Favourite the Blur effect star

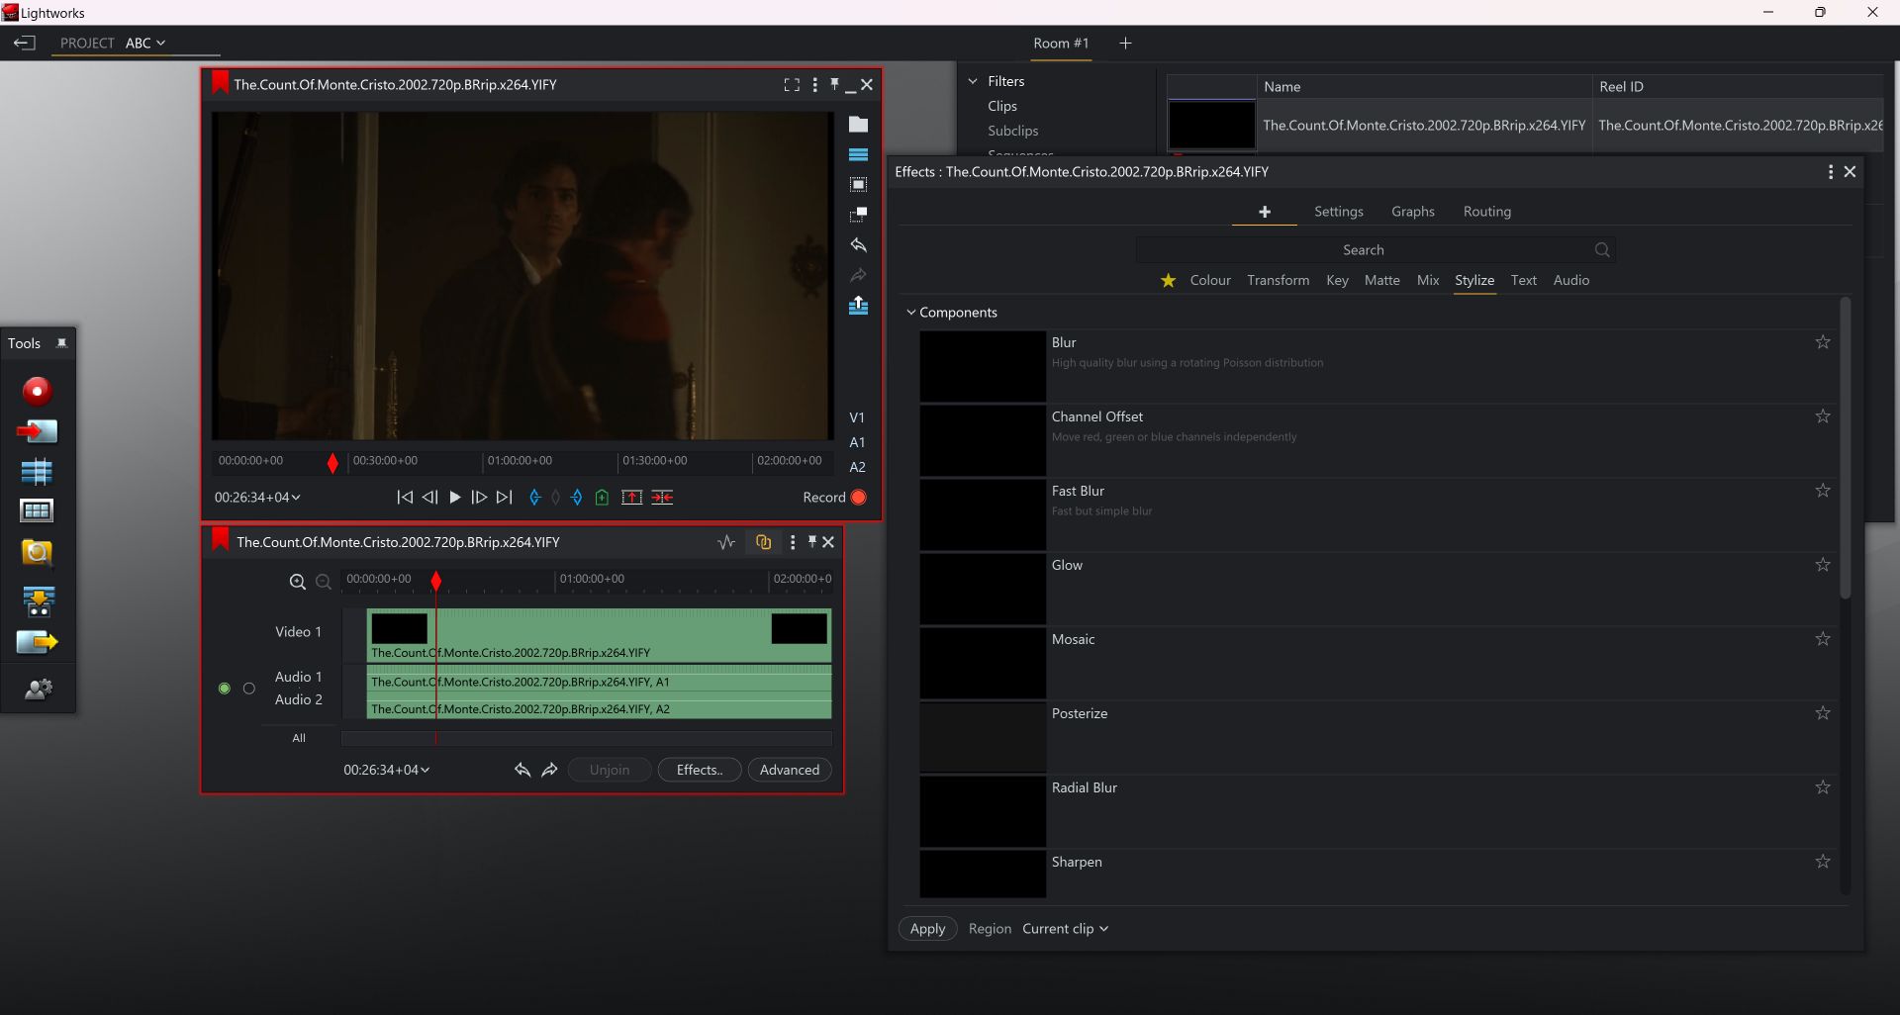[x=1823, y=342]
